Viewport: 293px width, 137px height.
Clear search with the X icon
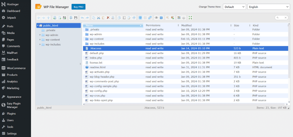click(x=286, y=17)
